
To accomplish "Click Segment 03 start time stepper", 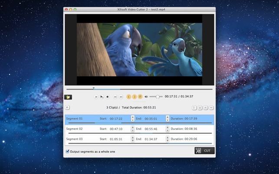I will 133,139.
